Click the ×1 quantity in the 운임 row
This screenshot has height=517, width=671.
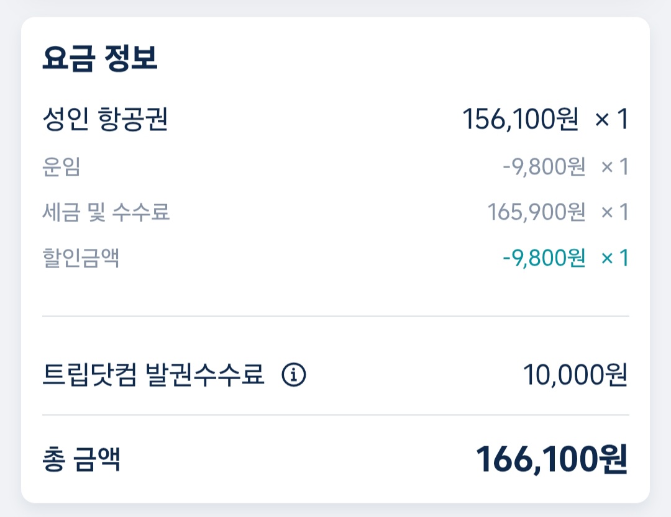click(x=614, y=167)
